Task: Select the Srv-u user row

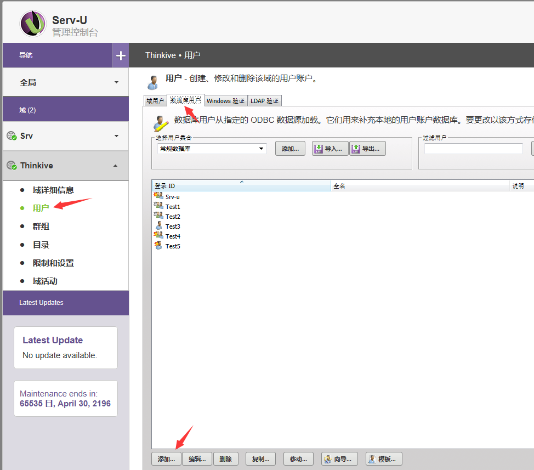Action: coord(343,196)
